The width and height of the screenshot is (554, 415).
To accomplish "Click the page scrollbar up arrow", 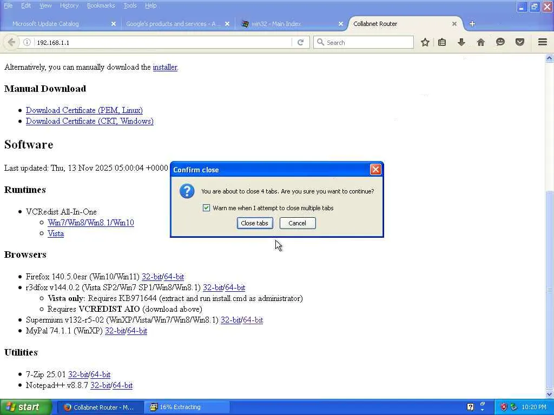I will (550, 58).
